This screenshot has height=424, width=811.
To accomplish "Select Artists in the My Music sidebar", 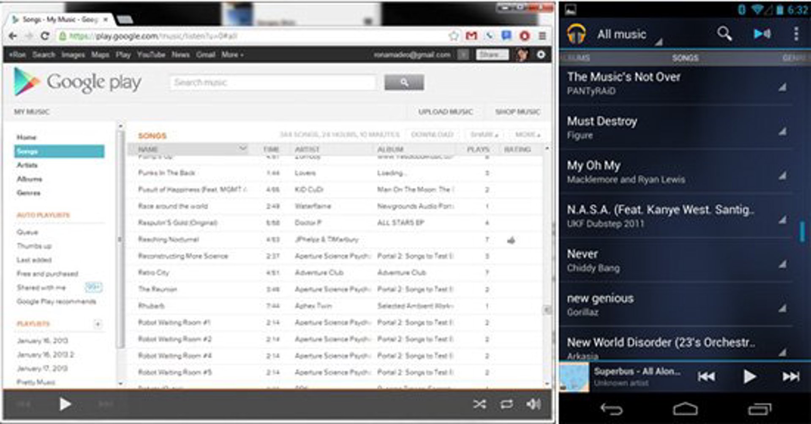I will pyautogui.click(x=27, y=165).
